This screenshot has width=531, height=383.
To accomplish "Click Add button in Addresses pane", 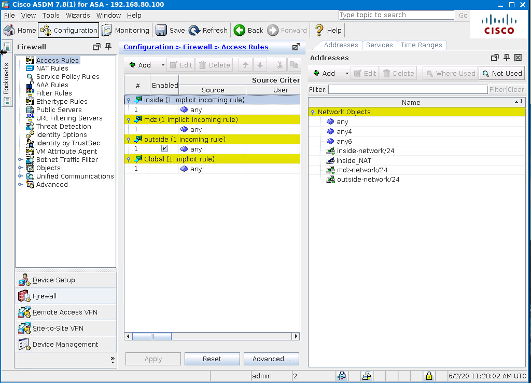I will click(325, 73).
